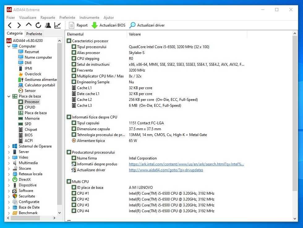This screenshot has width=303, height=228.
Task: Open the Sensor tree item
Action: point(30,91)
